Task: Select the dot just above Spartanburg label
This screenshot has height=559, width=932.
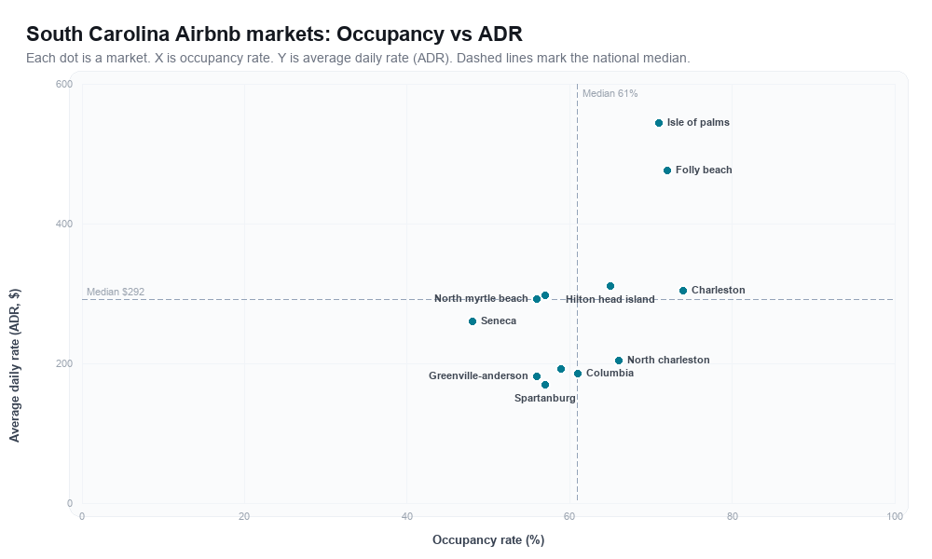Action: (545, 385)
